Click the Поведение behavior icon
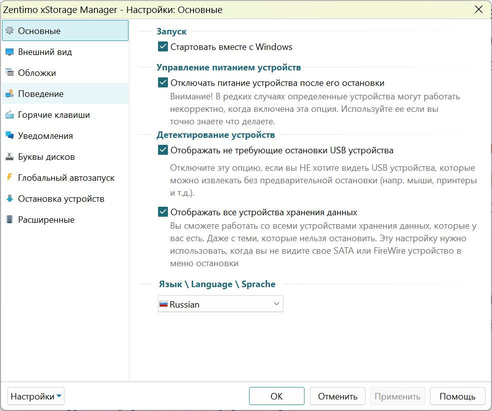 coord(9,93)
